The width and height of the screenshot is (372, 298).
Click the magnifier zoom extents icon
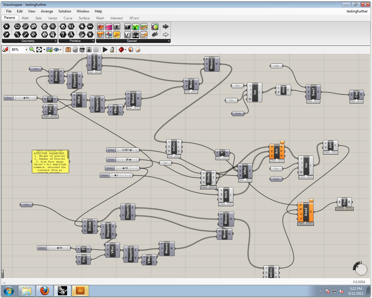[32, 49]
